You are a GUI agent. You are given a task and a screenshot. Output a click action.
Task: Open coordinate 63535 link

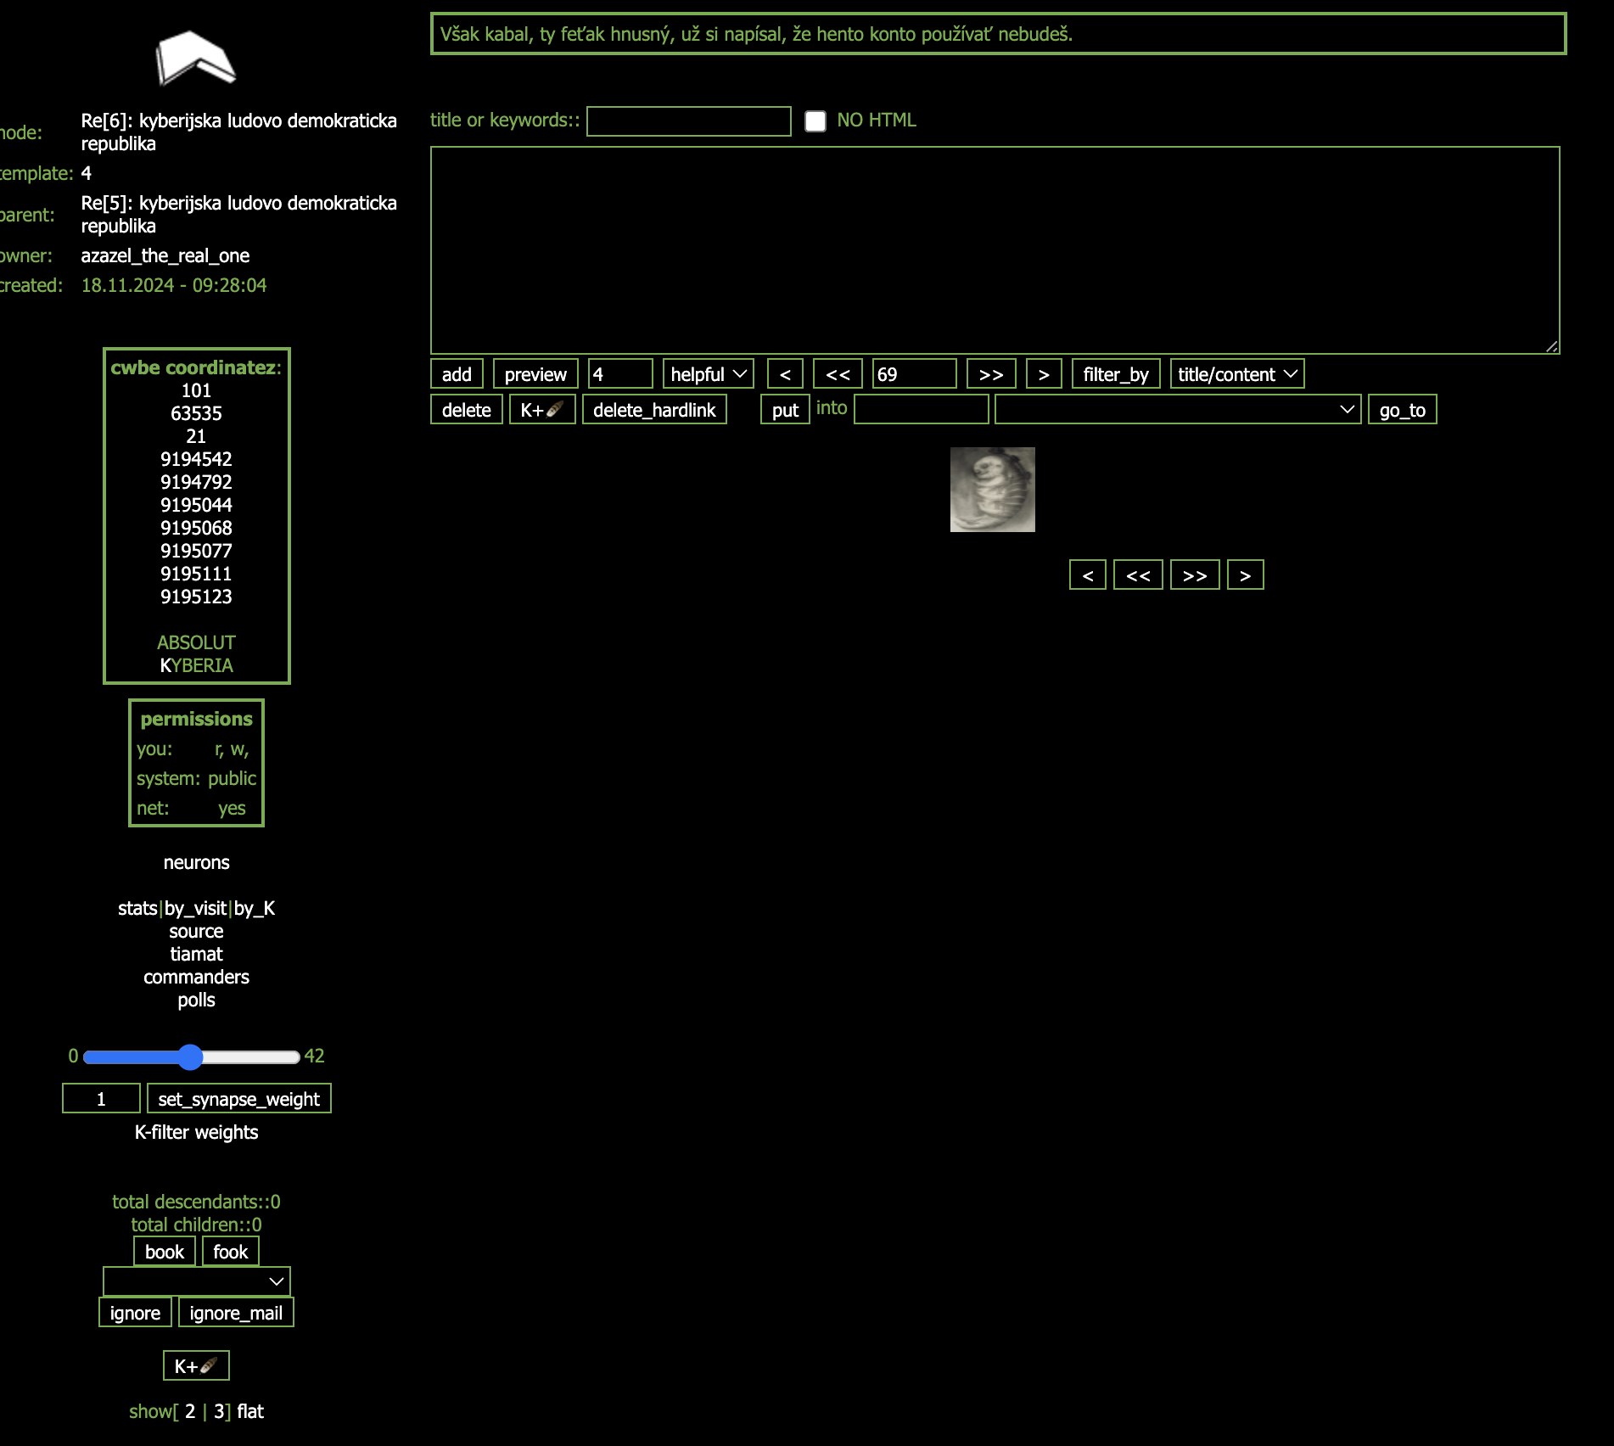point(196,413)
